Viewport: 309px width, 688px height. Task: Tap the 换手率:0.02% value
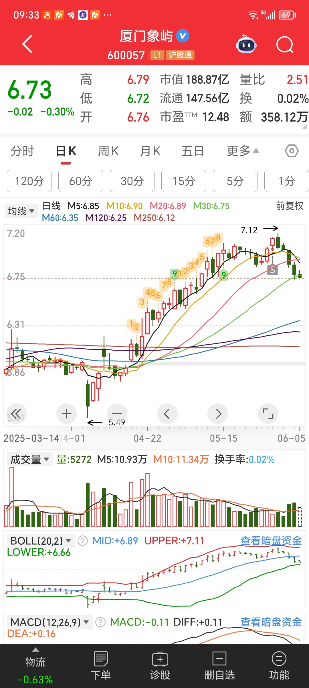click(x=245, y=460)
